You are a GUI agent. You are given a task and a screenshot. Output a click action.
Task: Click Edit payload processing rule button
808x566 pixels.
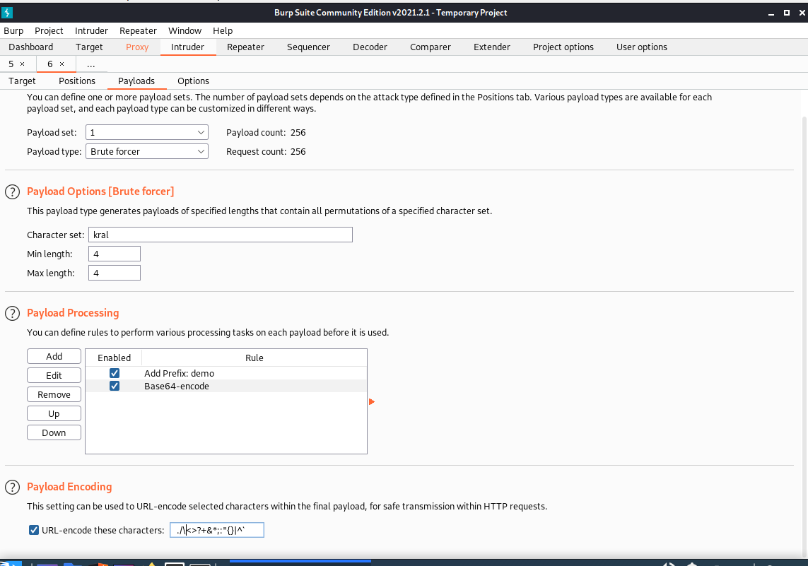click(54, 375)
